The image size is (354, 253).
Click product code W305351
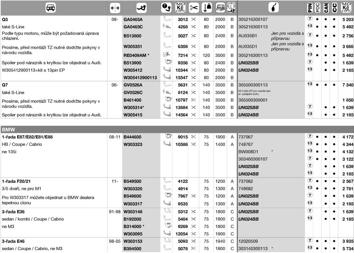133,47
